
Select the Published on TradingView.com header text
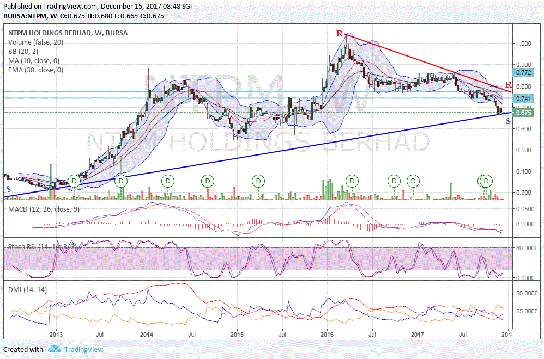click(99, 6)
